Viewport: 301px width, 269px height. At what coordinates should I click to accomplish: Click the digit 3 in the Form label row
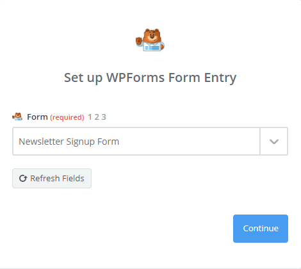104,117
